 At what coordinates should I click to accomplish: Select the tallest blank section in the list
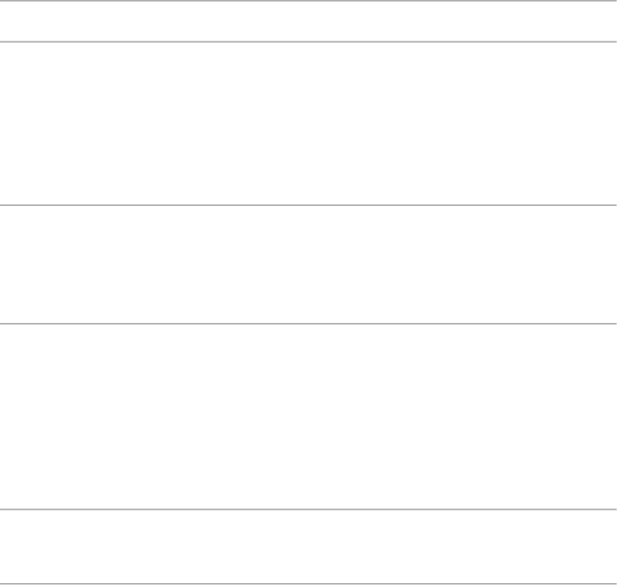click(308, 416)
